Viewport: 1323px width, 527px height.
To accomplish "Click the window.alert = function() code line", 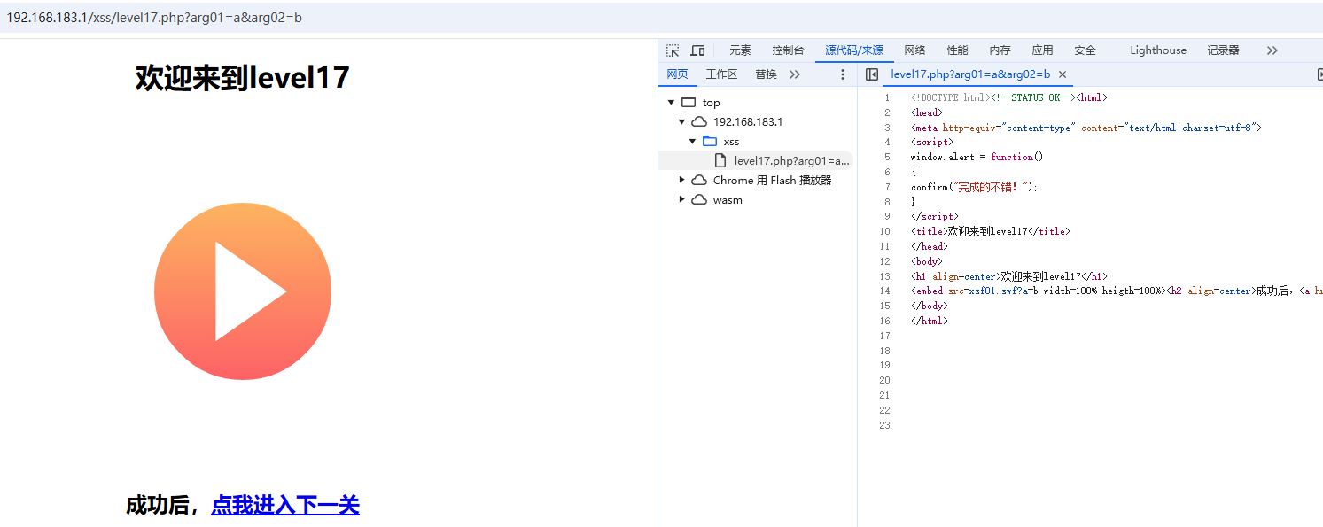I will [x=977, y=157].
